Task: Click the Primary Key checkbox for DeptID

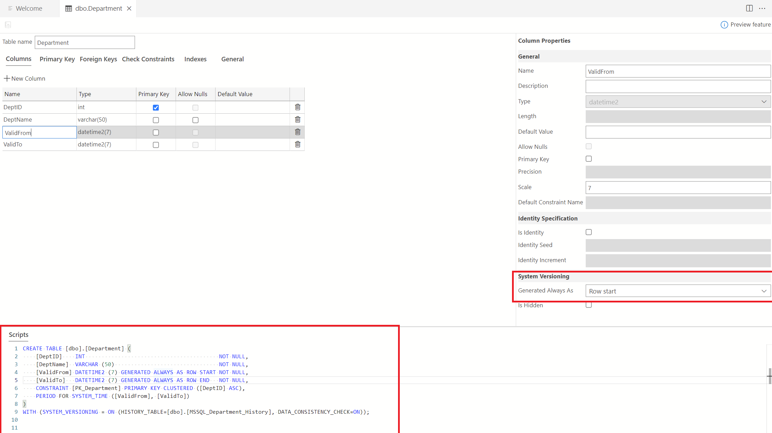Action: pyautogui.click(x=156, y=107)
